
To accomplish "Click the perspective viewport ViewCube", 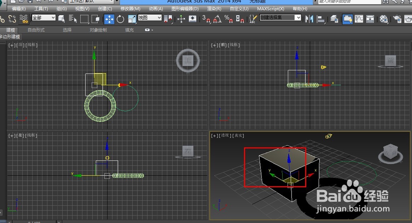I will [391, 153].
